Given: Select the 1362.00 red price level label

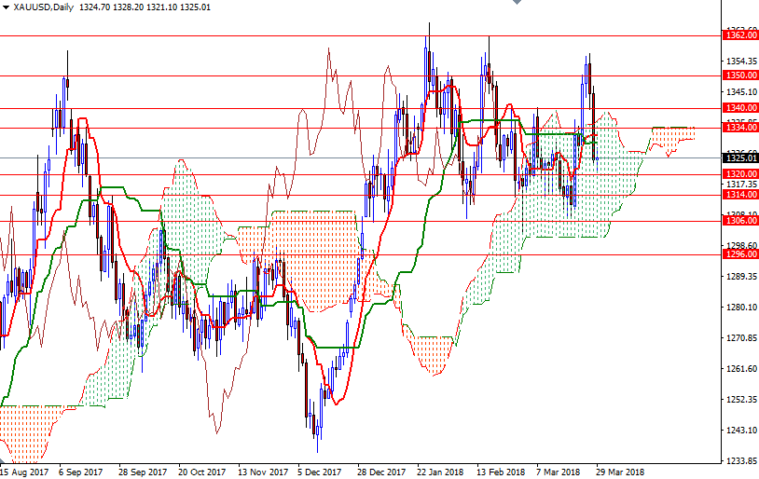Looking at the screenshot, I should tap(739, 35).
